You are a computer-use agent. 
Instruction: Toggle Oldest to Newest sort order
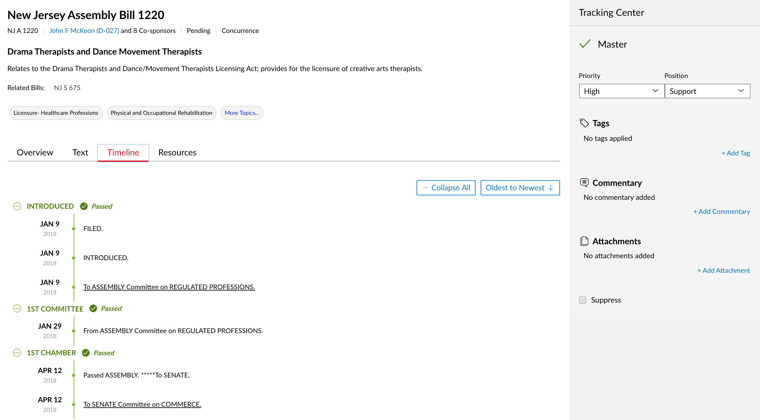520,188
